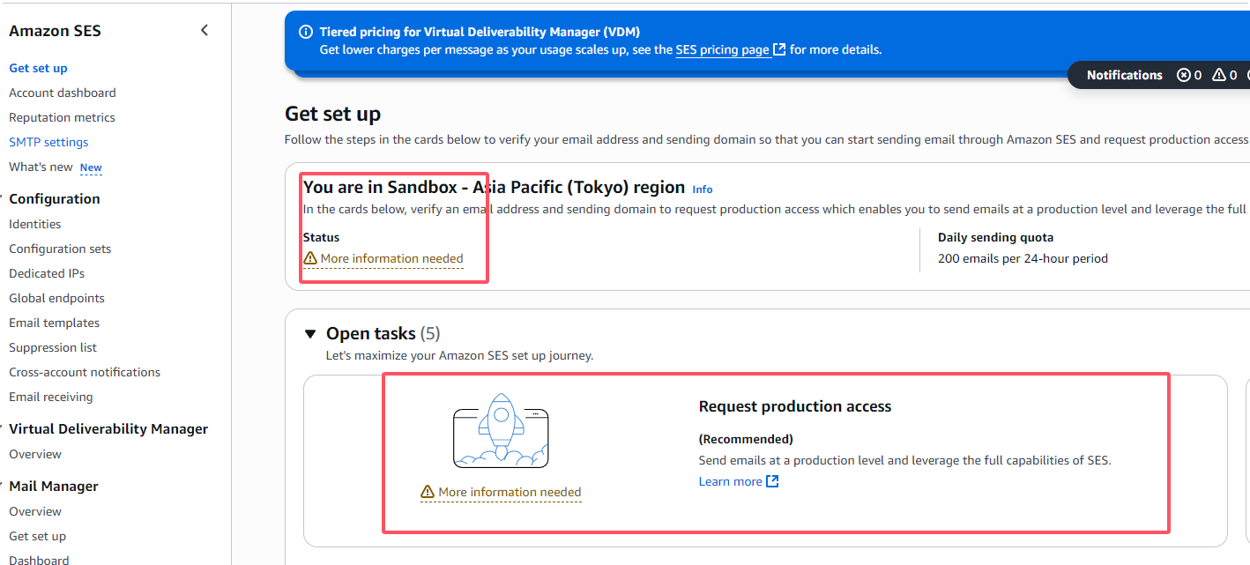Image resolution: width=1250 pixels, height=565 pixels.
Task: Click the errors count icon in Notifications
Action: (x=1183, y=75)
